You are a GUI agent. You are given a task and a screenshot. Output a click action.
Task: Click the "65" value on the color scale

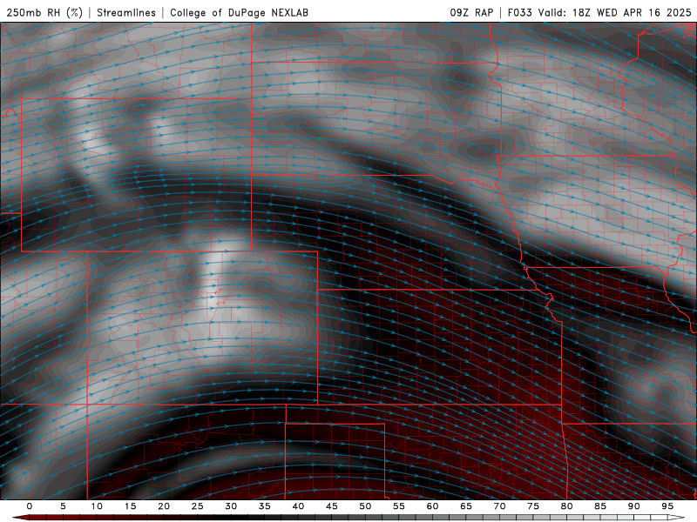point(466,506)
